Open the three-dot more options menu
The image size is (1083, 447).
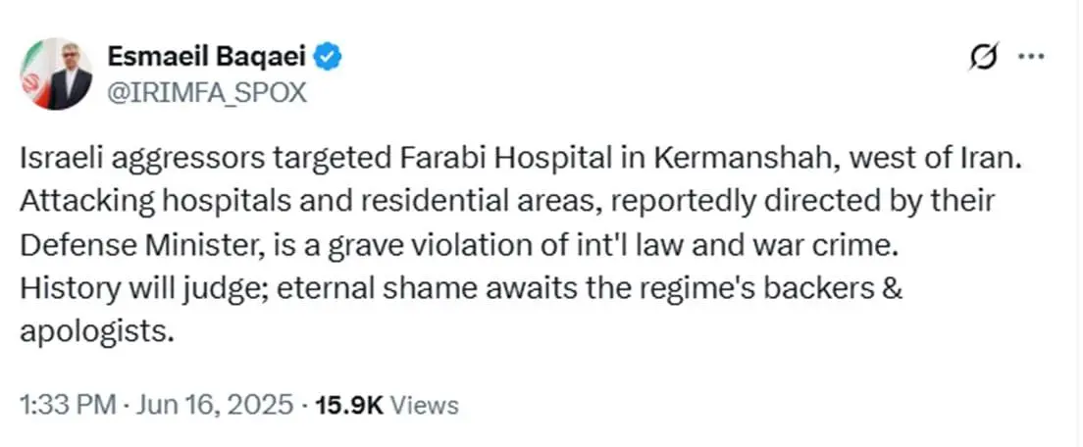1032,57
